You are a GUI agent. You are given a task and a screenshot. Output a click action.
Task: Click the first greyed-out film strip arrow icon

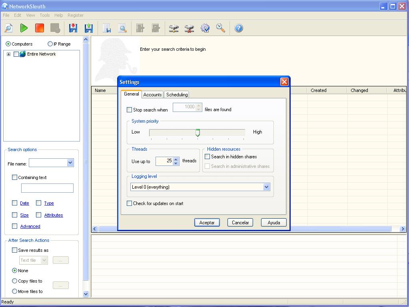[140, 28]
